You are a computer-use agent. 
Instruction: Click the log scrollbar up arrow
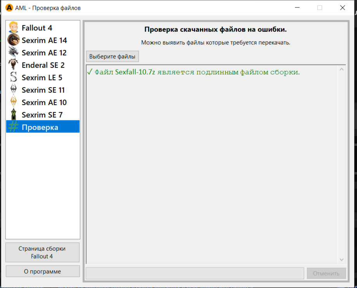(x=341, y=69)
